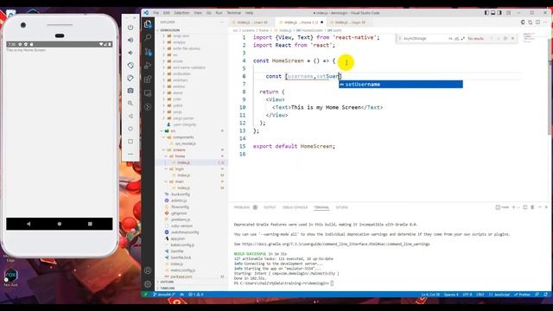Image resolution: width=553 pixels, height=311 pixels.
Task: Click the Spaces: 4 indentation indicator
Action: point(451,295)
